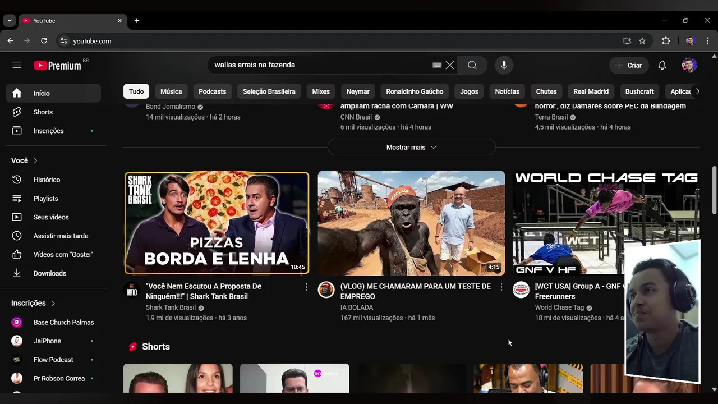Open Flow Podcast channel

(53, 360)
